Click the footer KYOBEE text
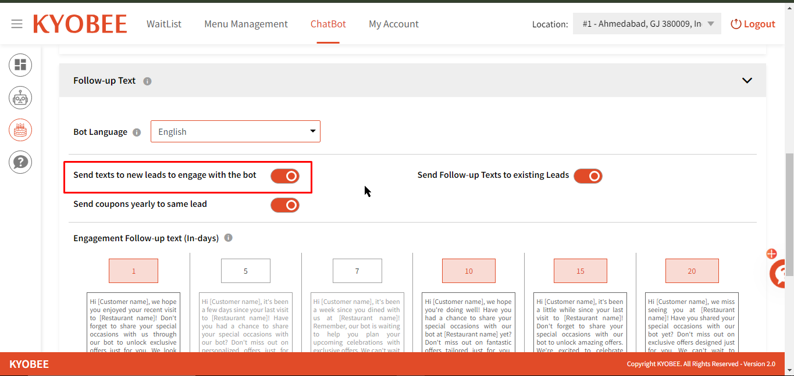The height and width of the screenshot is (376, 794). point(29,364)
